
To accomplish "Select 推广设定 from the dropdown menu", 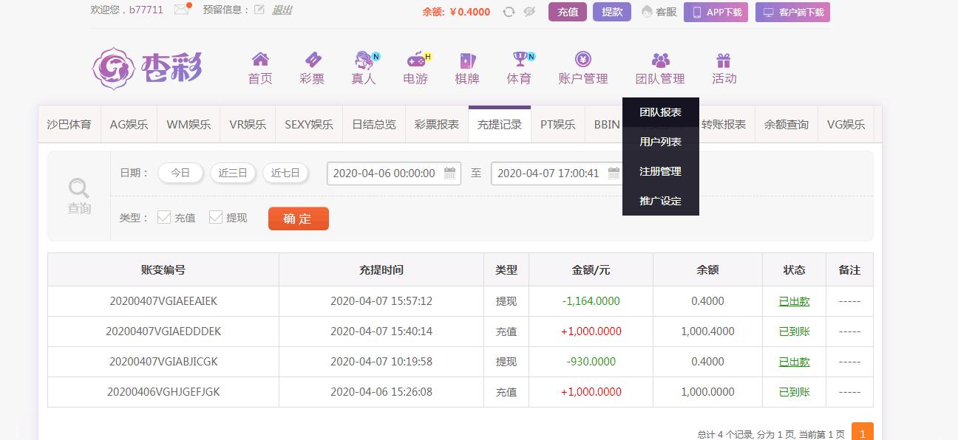I will point(661,201).
